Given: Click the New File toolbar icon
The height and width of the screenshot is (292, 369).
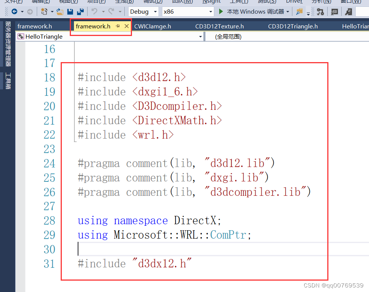Looking at the screenshot, I should (44, 12).
